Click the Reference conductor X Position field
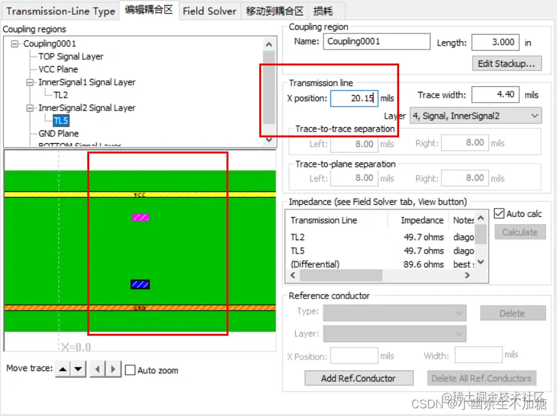 (x=354, y=356)
